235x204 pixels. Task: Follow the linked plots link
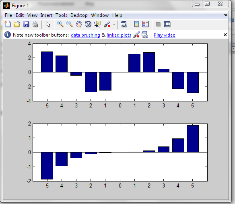(119, 35)
